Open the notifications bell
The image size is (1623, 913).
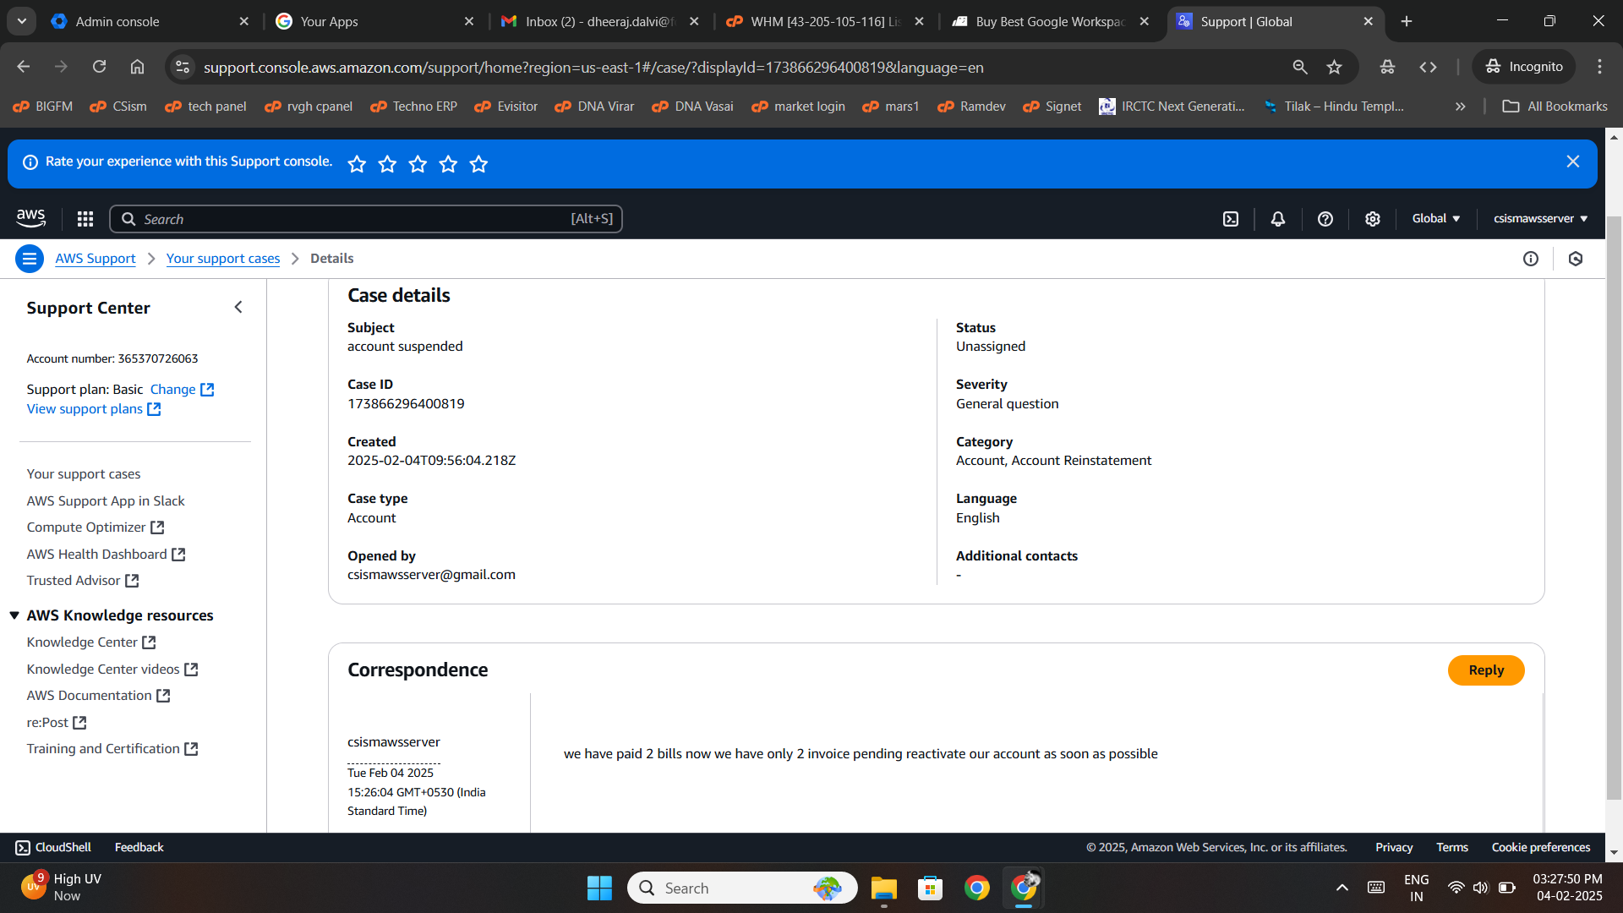point(1278,219)
